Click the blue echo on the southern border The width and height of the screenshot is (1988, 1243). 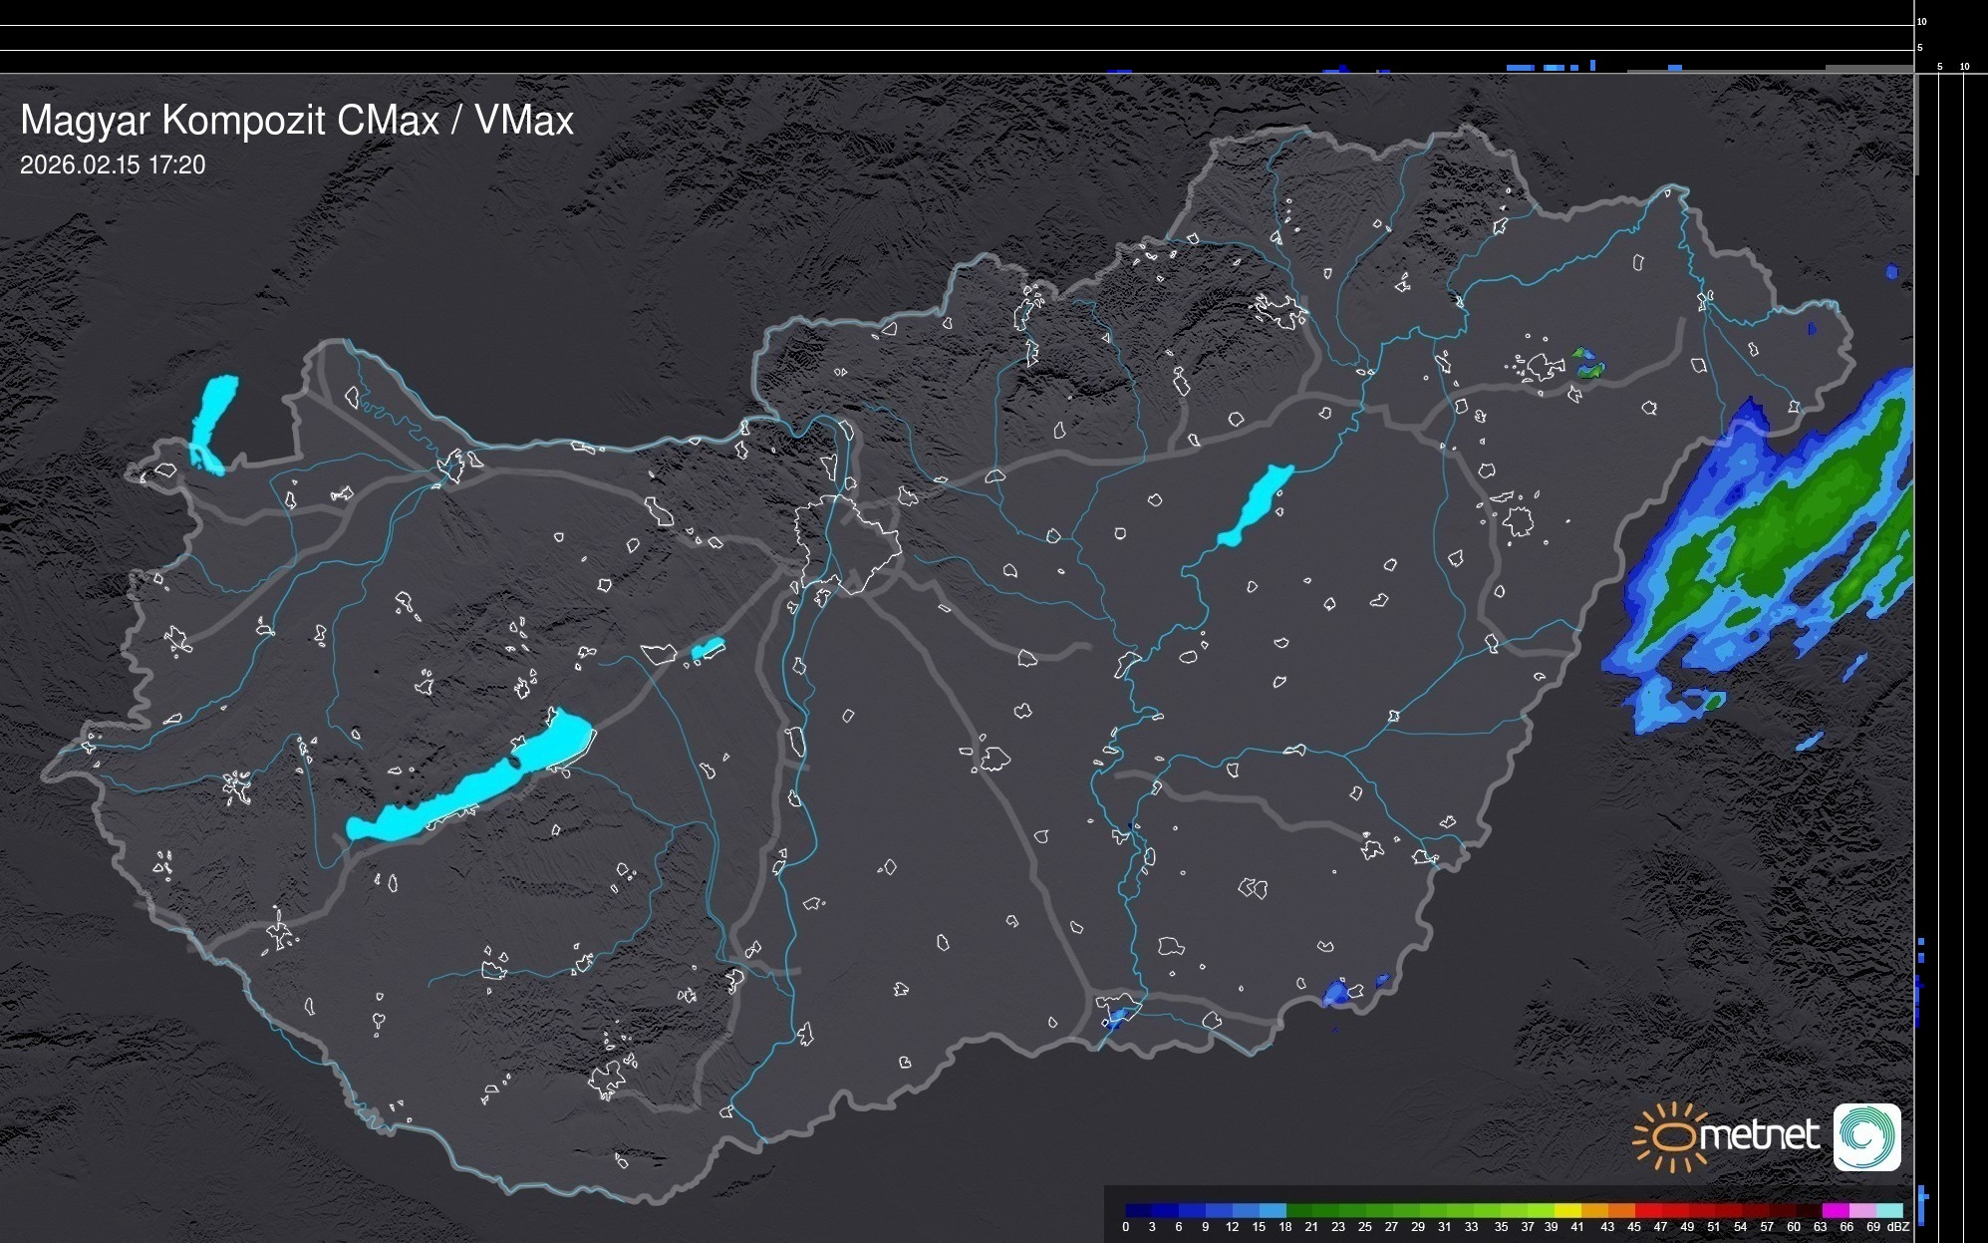tap(1336, 992)
